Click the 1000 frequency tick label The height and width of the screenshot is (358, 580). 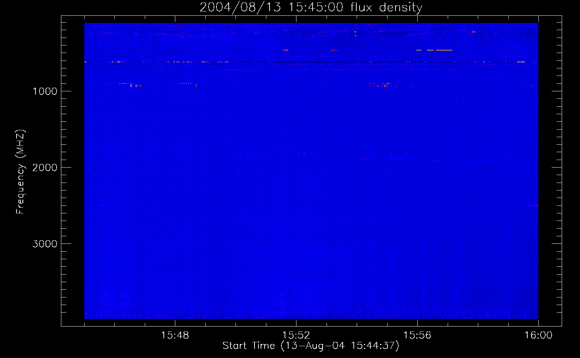tap(45, 91)
